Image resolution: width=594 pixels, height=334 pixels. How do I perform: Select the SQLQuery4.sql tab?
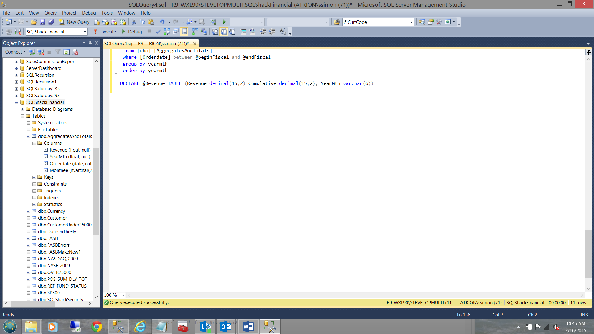click(146, 44)
